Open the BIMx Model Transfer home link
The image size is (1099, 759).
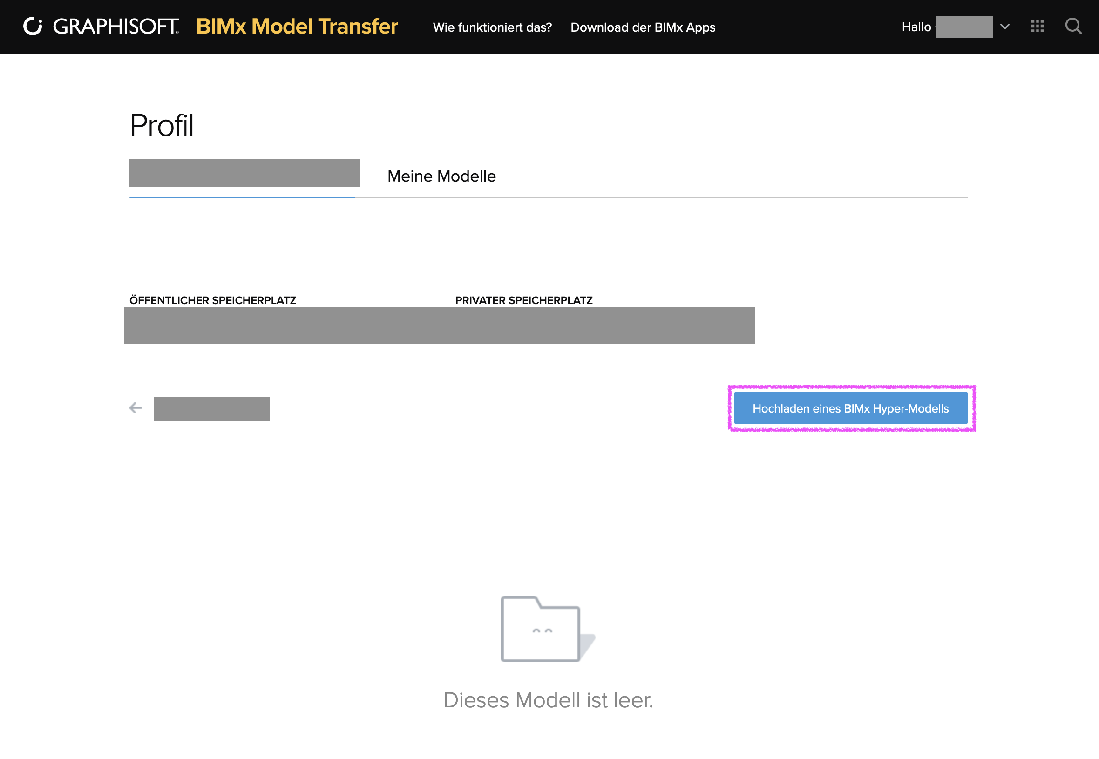tap(297, 27)
